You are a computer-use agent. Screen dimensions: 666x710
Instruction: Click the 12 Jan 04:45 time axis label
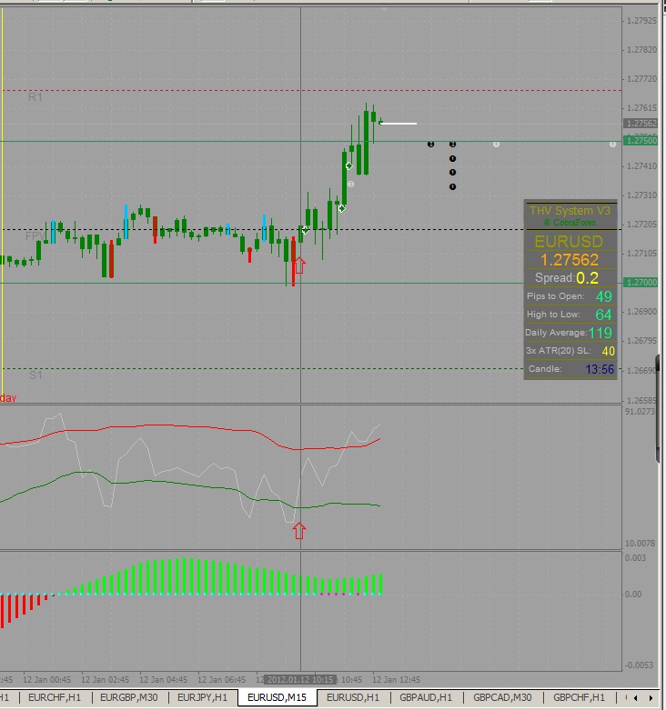(x=163, y=680)
